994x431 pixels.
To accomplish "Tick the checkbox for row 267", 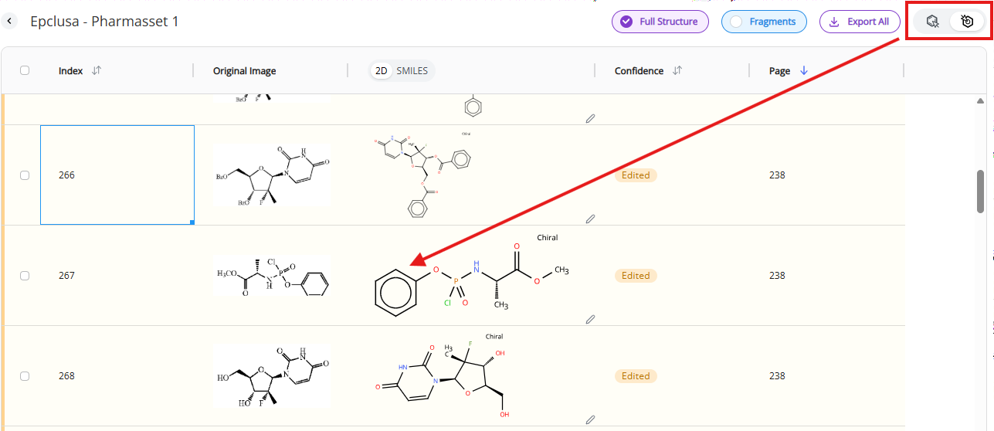I will point(25,276).
